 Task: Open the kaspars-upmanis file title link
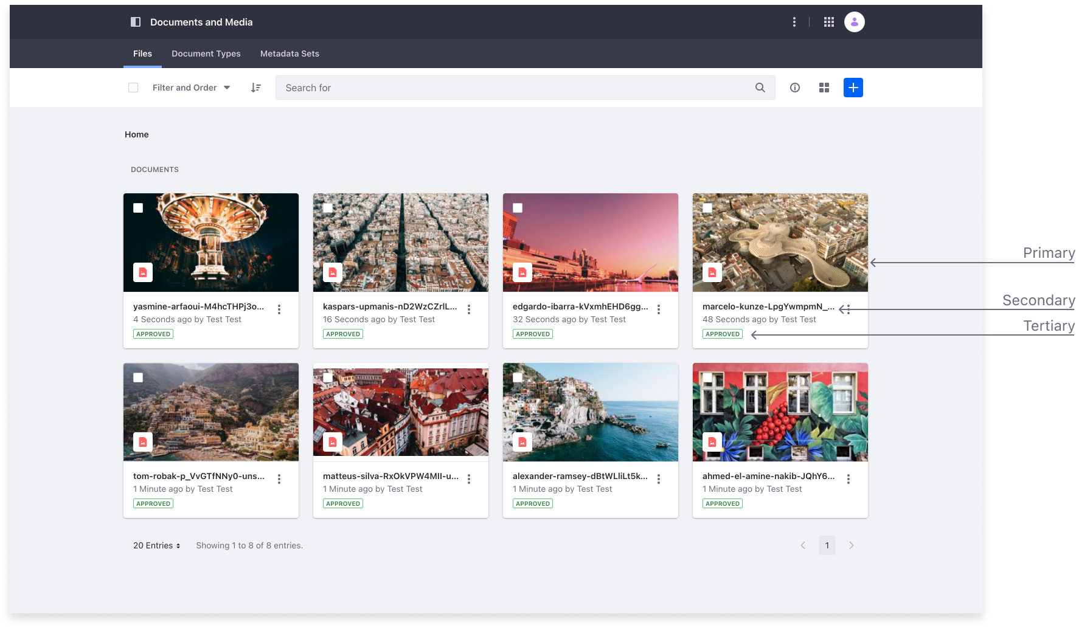pyautogui.click(x=389, y=306)
